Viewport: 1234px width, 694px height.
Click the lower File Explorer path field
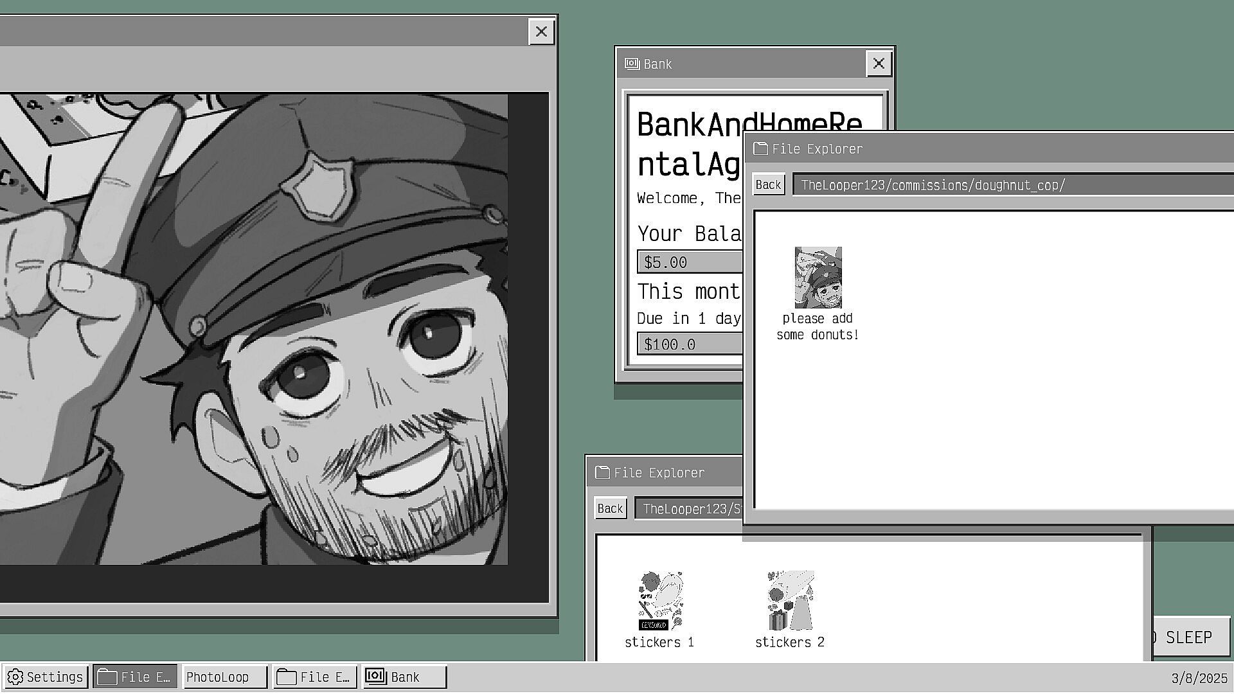click(x=688, y=509)
